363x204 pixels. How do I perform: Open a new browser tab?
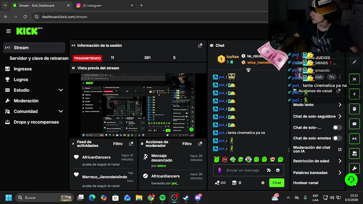[142, 5]
